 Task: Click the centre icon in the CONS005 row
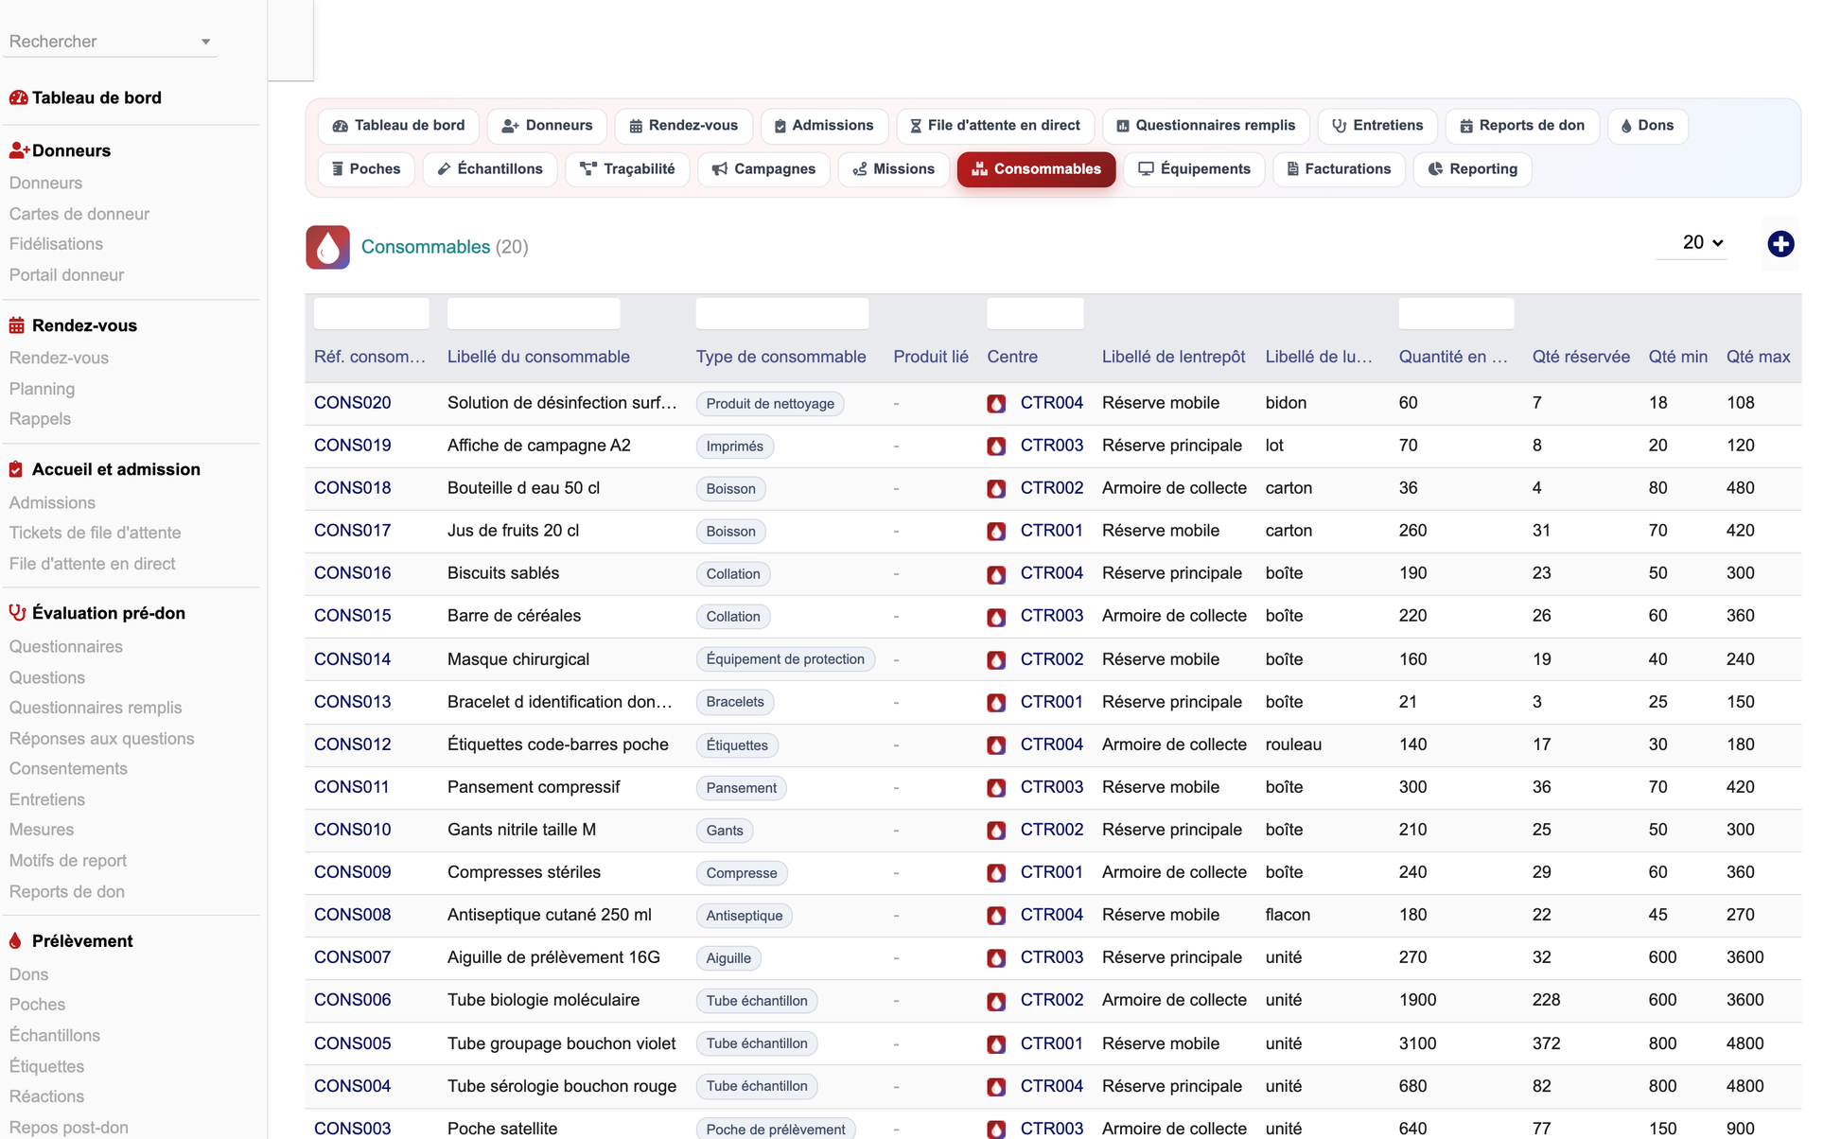[996, 1044]
